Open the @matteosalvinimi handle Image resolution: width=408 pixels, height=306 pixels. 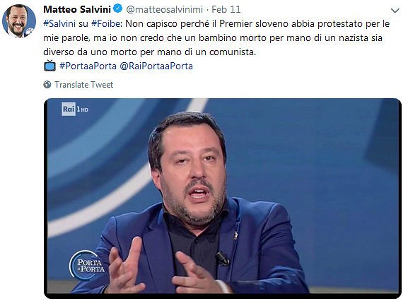pyautogui.click(x=164, y=10)
